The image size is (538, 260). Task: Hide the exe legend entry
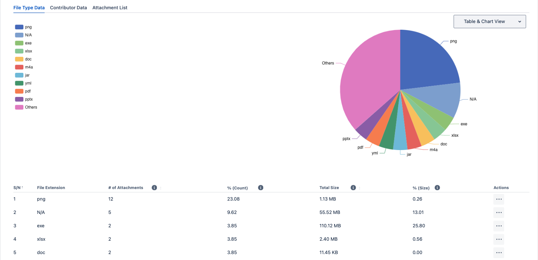pos(23,43)
